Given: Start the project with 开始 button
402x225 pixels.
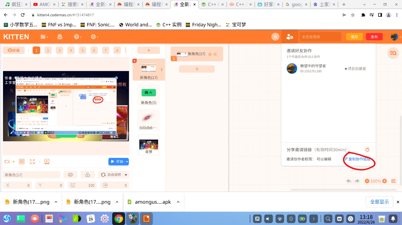Looking at the screenshot, I should coord(117,162).
